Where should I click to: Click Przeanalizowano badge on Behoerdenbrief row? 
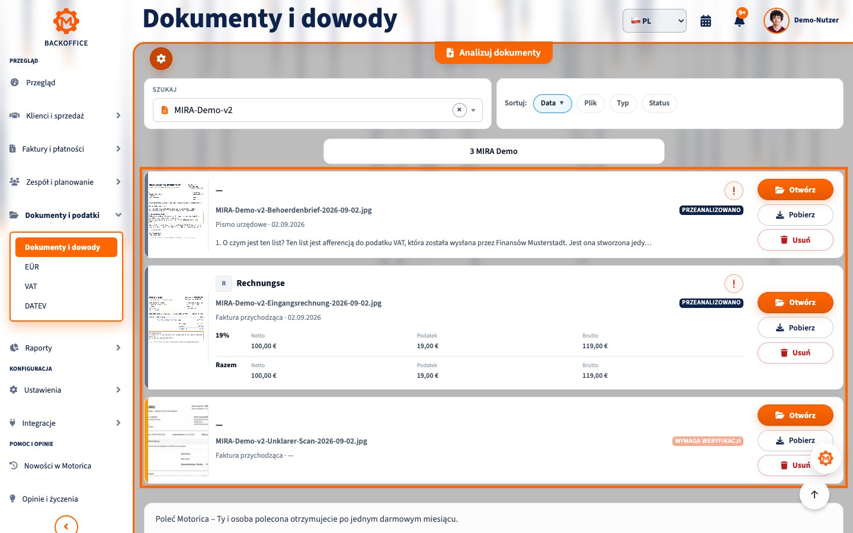pos(711,210)
